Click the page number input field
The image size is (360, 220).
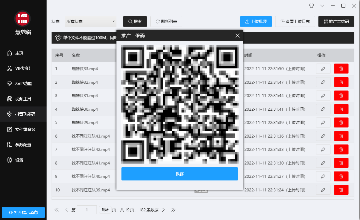click(87, 210)
